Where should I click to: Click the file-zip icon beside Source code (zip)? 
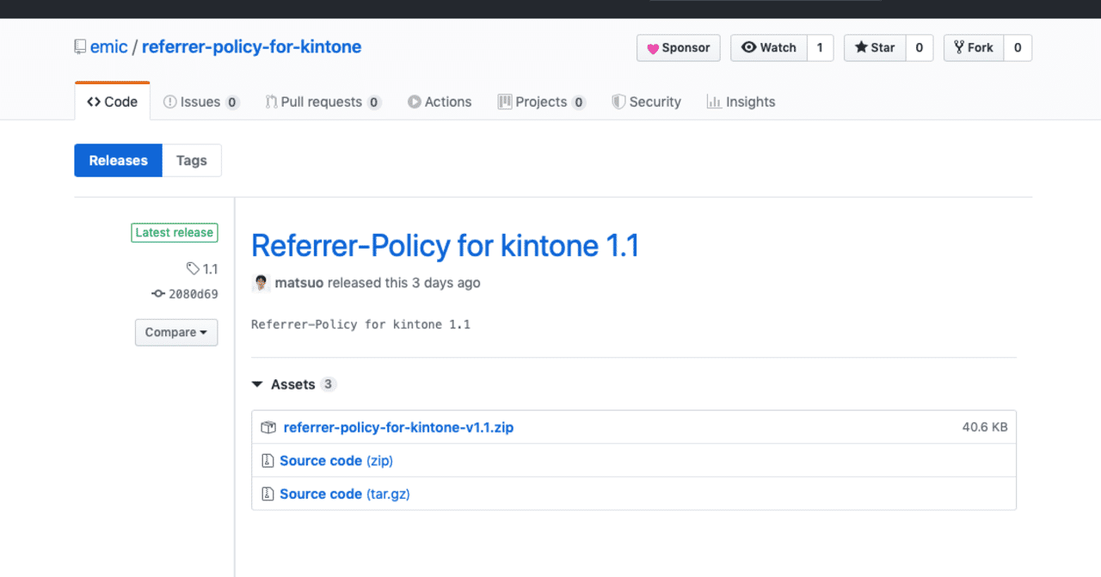point(268,461)
